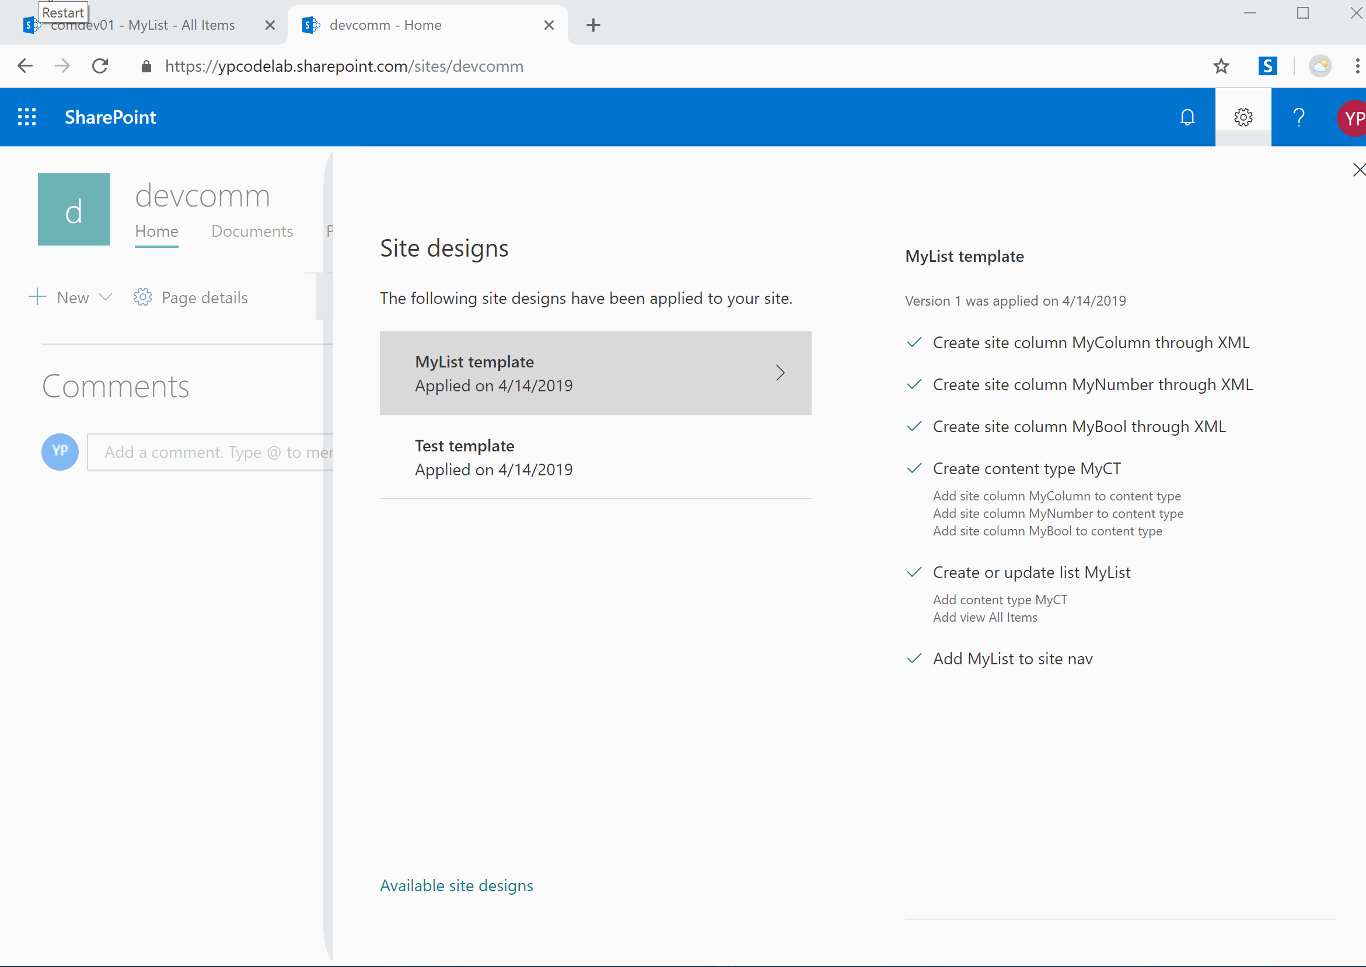
Task: Open Available site designs link
Action: [x=456, y=885]
